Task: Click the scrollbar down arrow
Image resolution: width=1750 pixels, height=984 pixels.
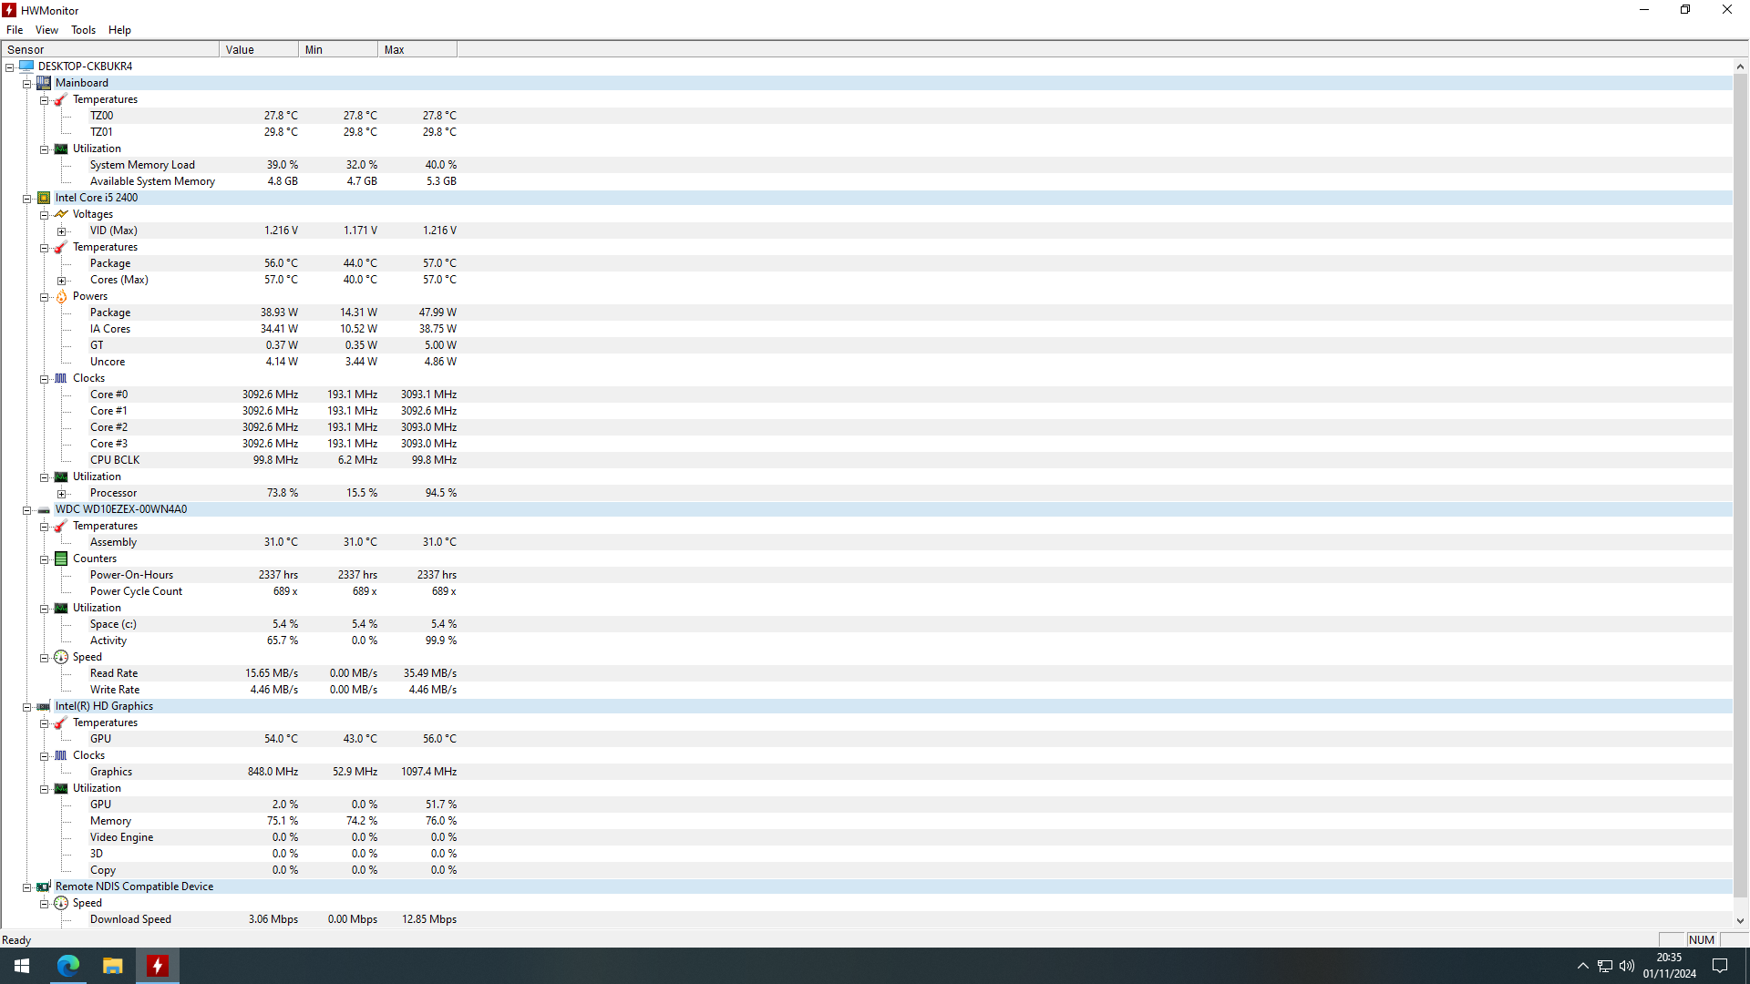Action: [x=1740, y=921]
